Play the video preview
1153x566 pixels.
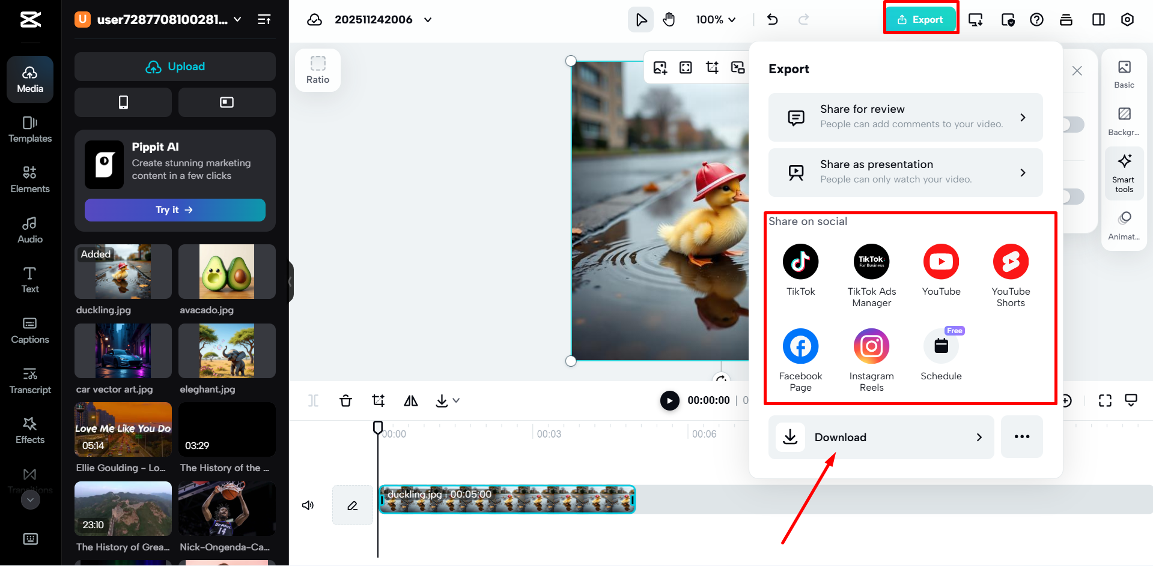tap(669, 400)
